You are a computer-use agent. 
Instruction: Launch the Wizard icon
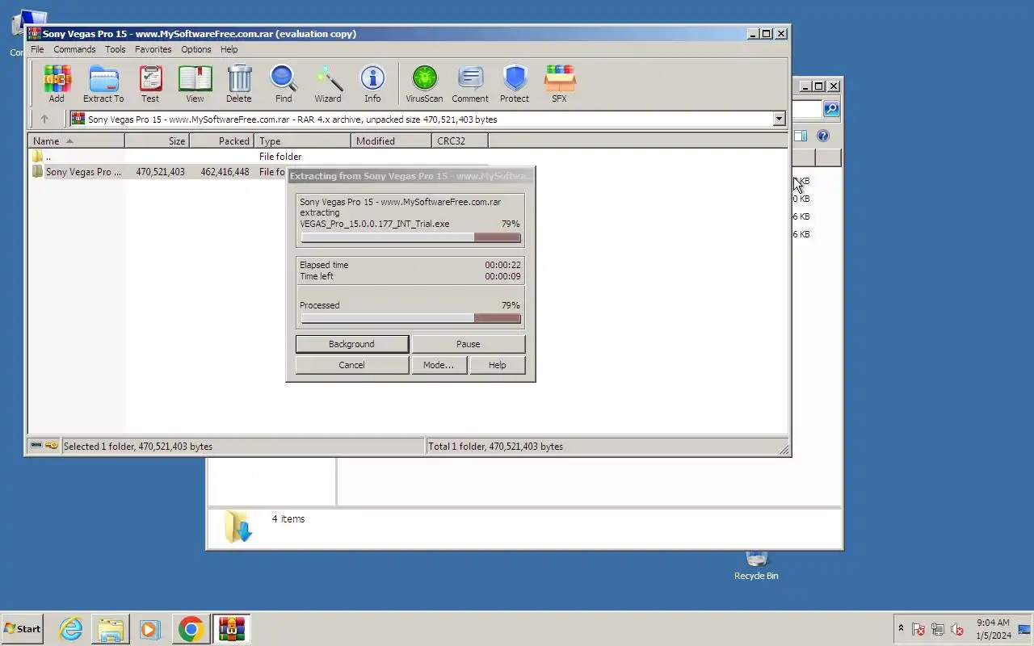pyautogui.click(x=328, y=84)
